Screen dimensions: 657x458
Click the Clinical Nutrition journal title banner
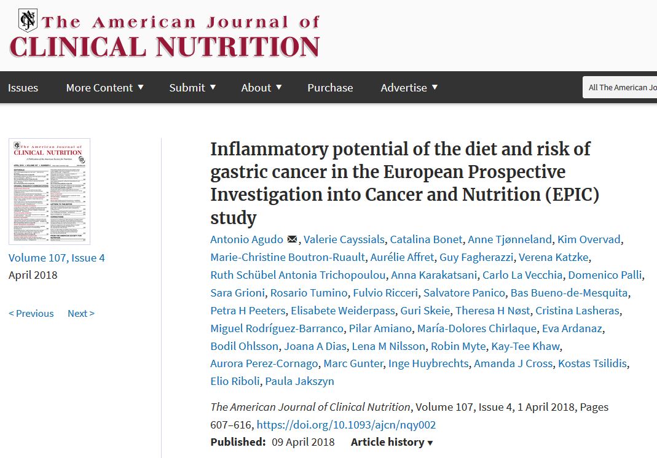coord(165,46)
